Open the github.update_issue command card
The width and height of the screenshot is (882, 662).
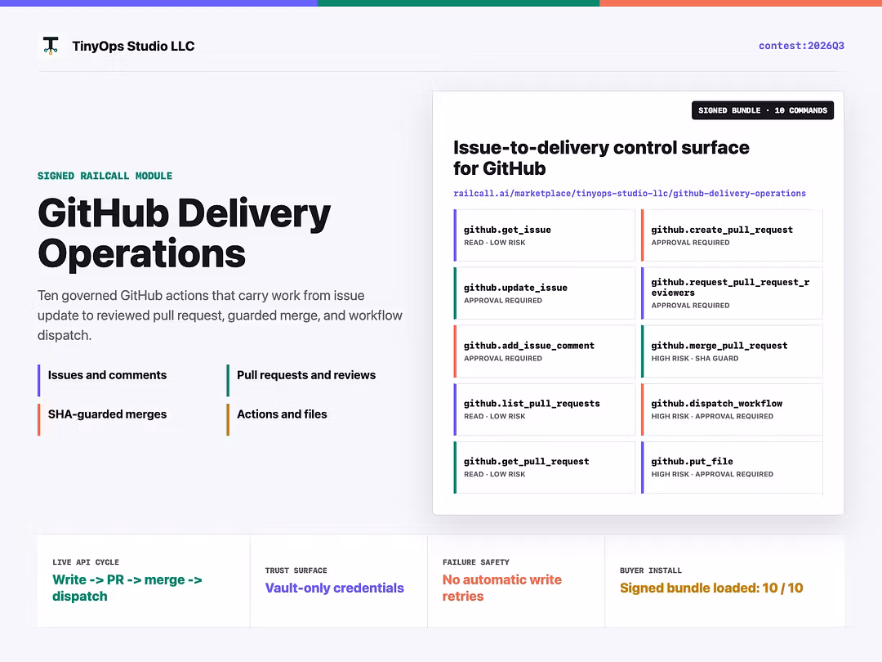coord(544,293)
